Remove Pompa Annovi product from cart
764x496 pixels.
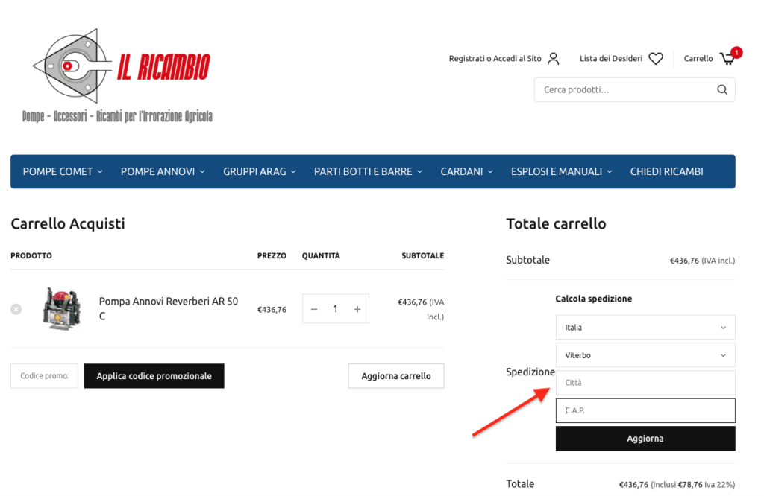[x=16, y=309]
